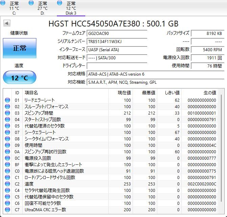This screenshot has width=227, height=217.
Task: Click status icon for 回復不可能セクタ数 row
Action: coord(7,203)
